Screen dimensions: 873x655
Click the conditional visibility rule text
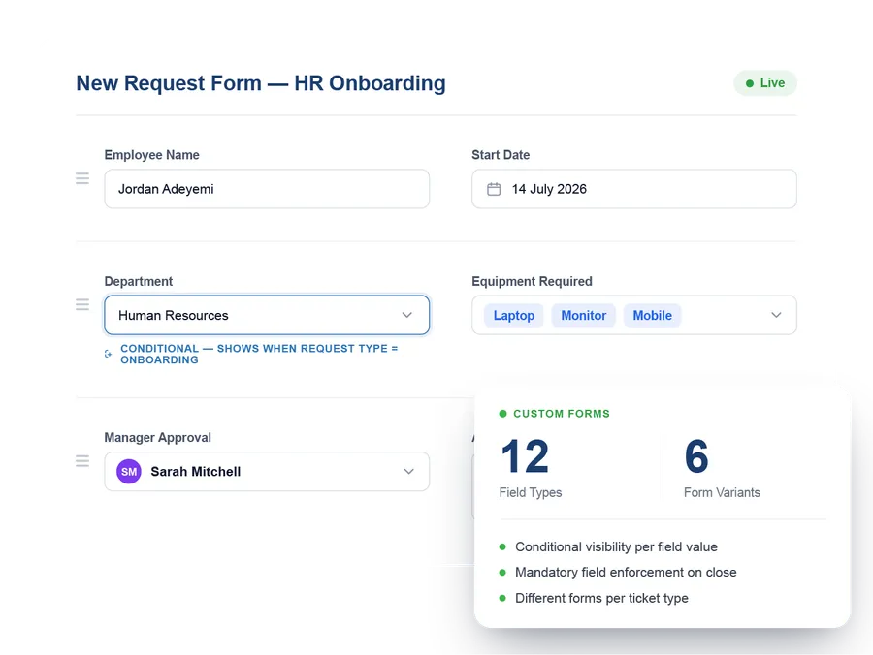point(259,355)
